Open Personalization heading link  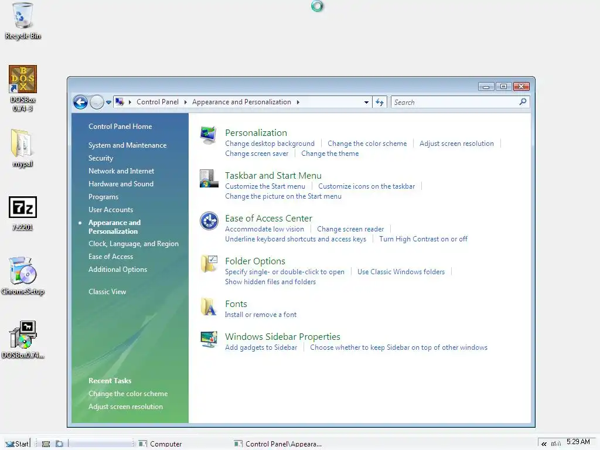256,133
